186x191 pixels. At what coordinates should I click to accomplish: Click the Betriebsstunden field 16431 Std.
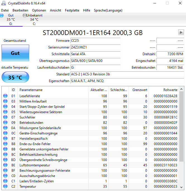pyautogui.click(x=170, y=67)
